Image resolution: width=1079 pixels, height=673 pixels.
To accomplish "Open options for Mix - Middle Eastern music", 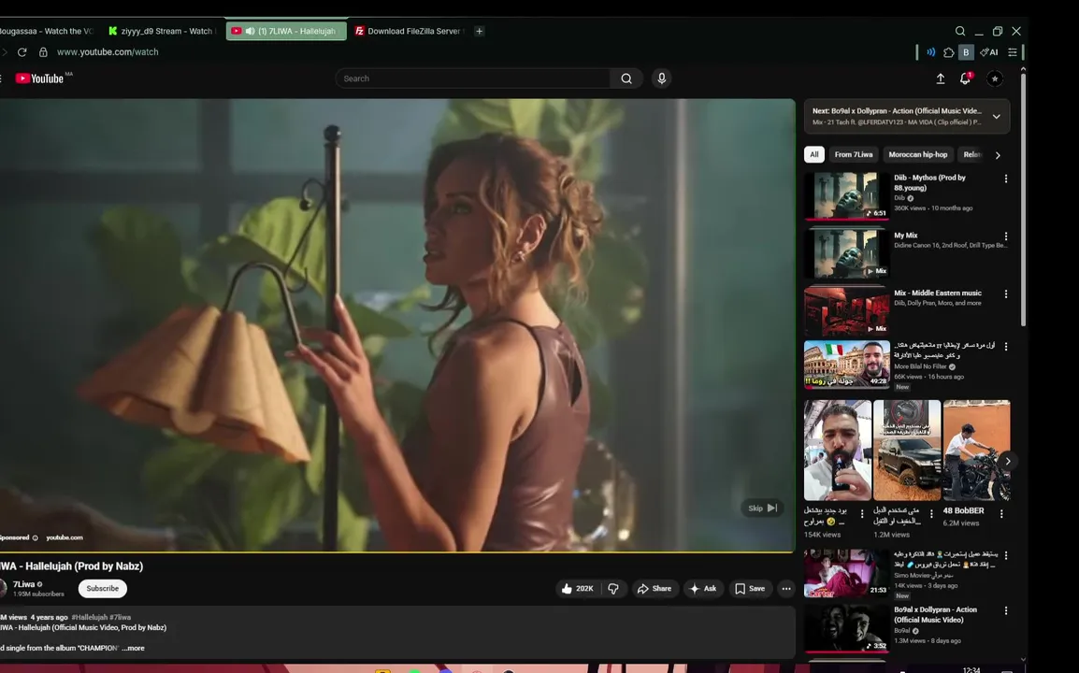I will (x=1005, y=294).
